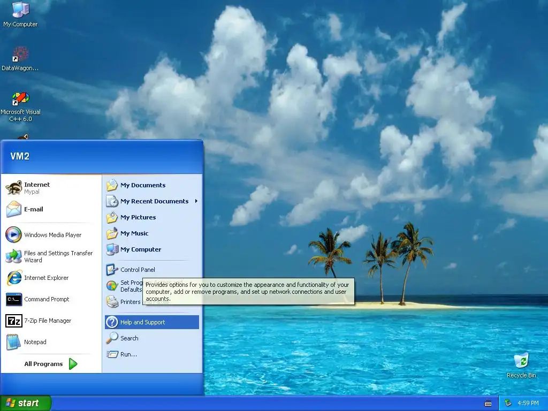The height and width of the screenshot is (411, 548).
Task: Click the taskbar clock showing 4:59 PM
Action: (x=528, y=404)
